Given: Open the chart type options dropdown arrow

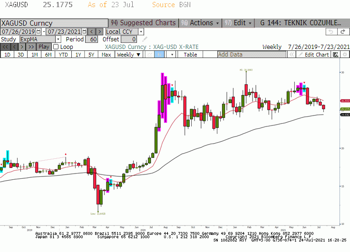Looking at the screenshot, I should tap(172, 55).
